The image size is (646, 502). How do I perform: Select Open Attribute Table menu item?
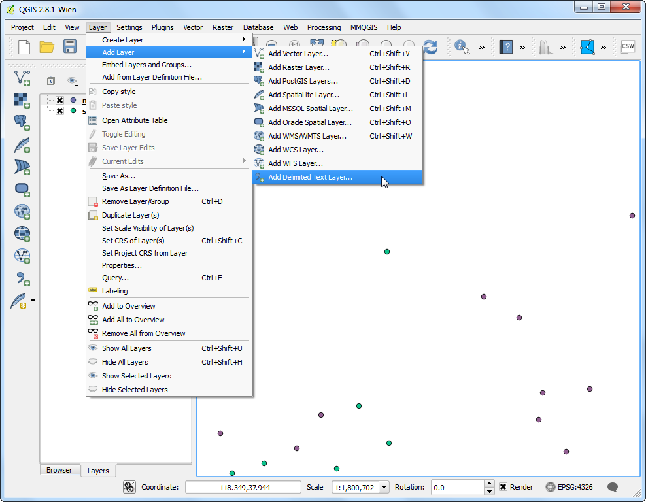pyautogui.click(x=169, y=120)
